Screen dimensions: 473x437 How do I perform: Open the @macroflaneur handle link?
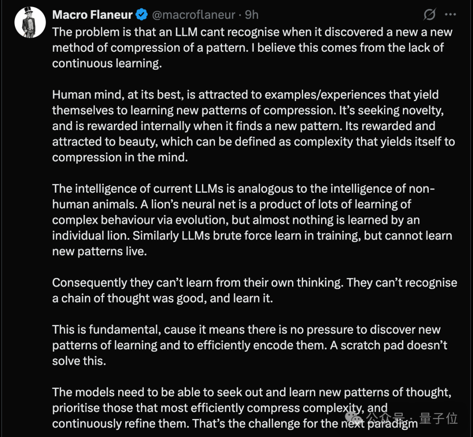(x=194, y=15)
